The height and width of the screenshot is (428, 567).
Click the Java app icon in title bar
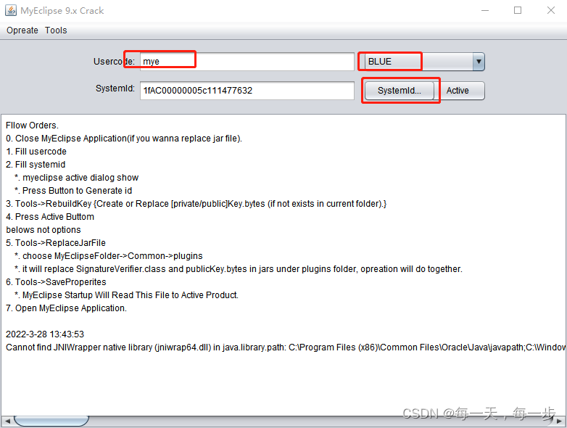[x=11, y=10]
